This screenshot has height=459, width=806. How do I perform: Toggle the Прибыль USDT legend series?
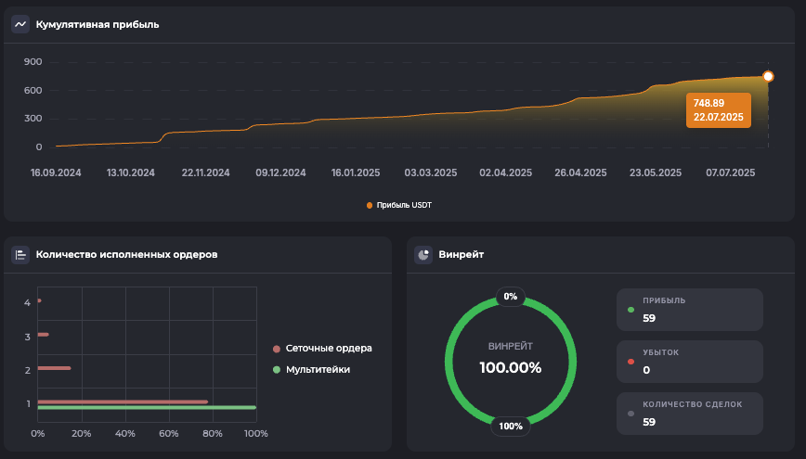tap(399, 205)
